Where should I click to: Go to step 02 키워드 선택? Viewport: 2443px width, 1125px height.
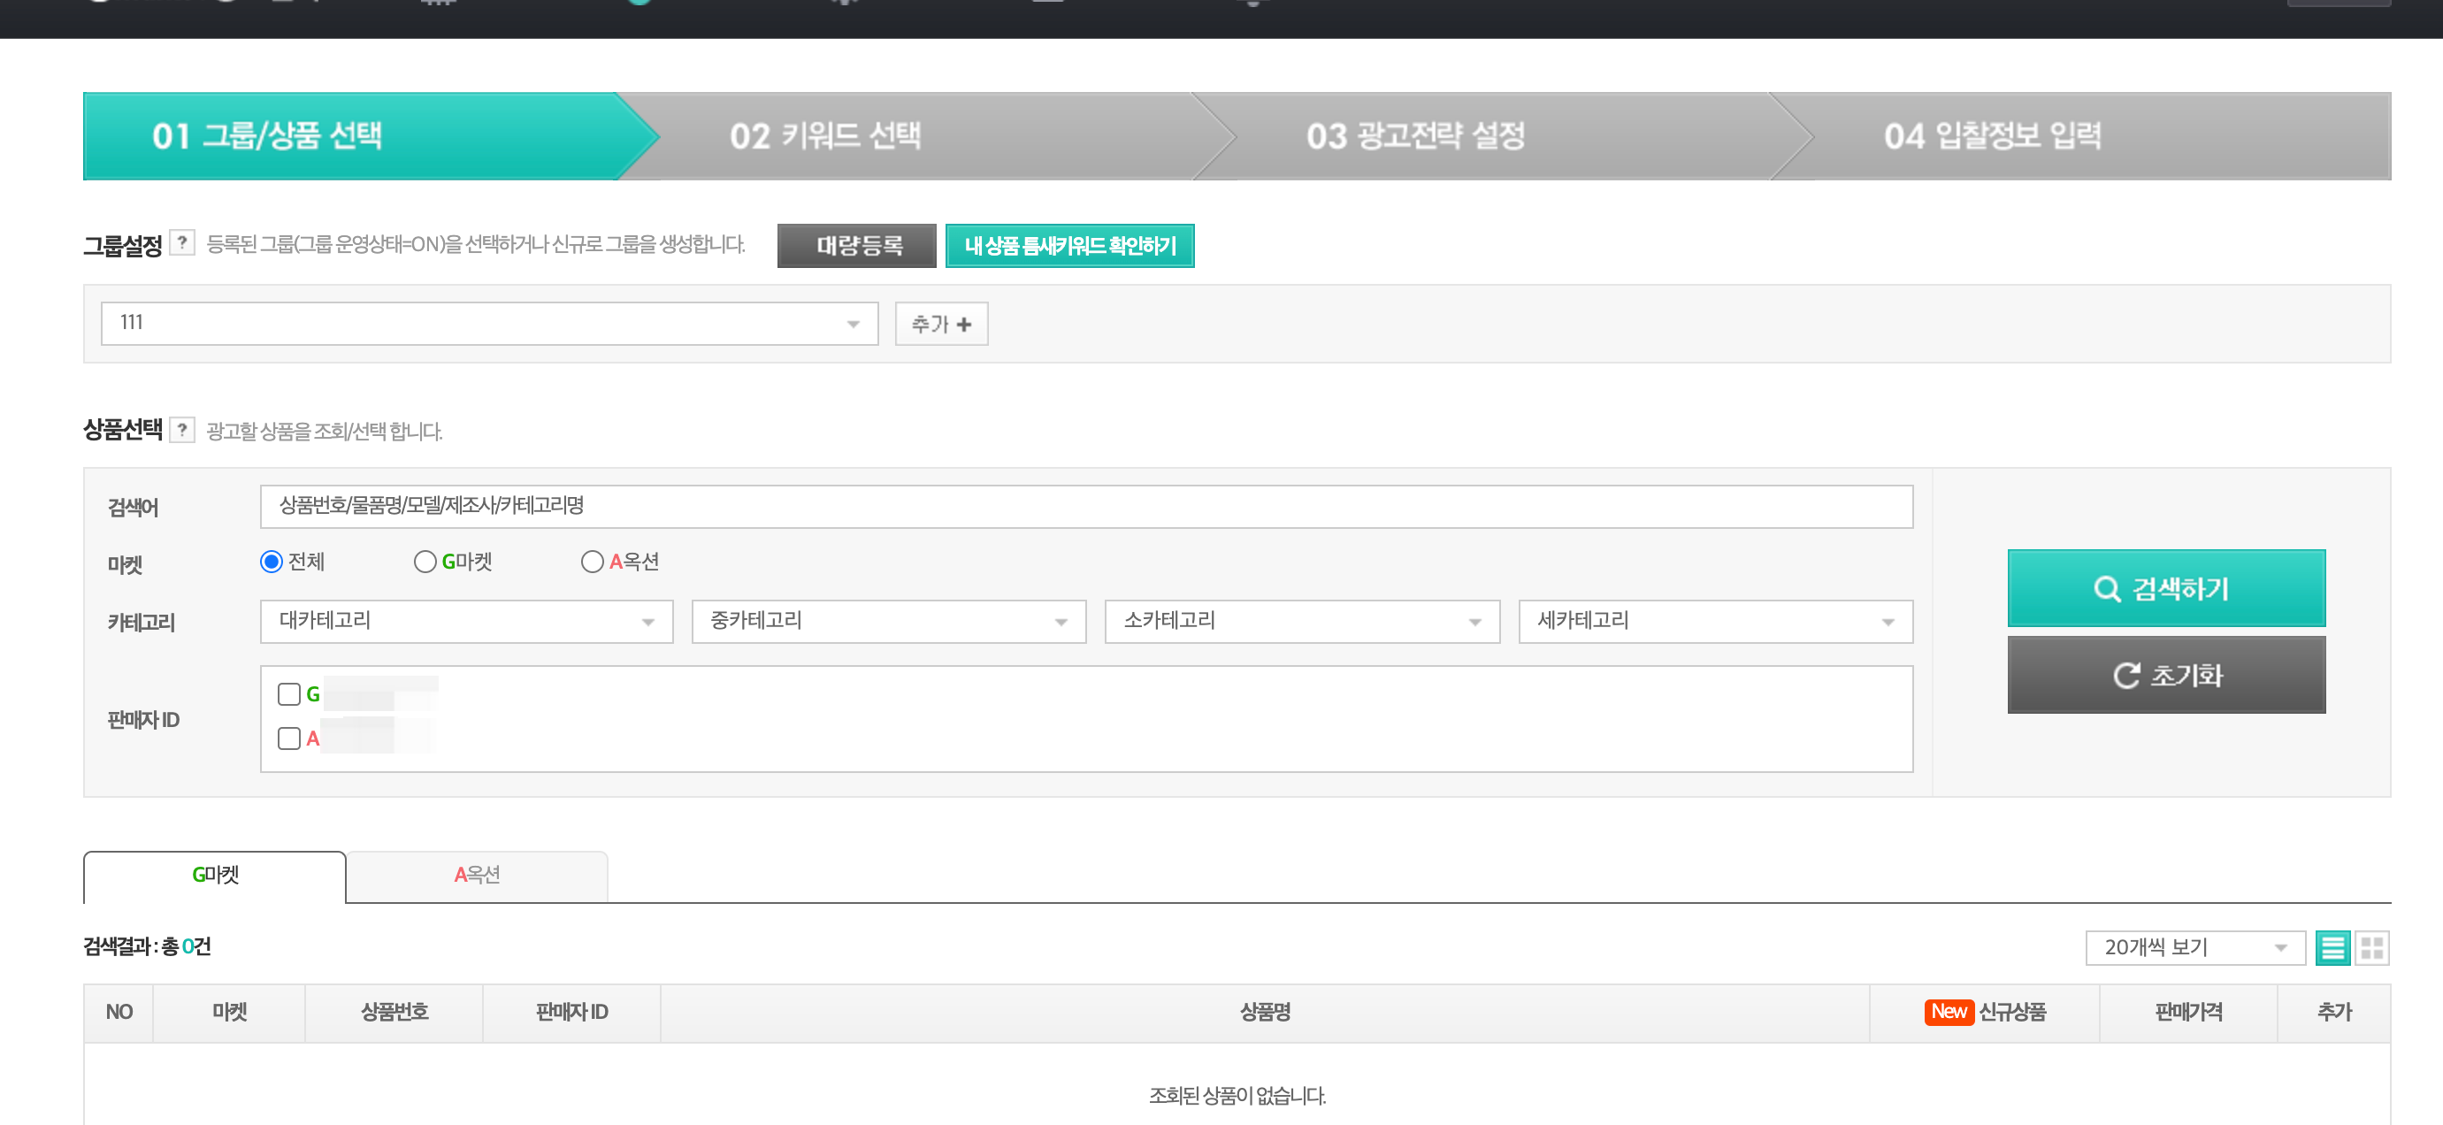824,135
